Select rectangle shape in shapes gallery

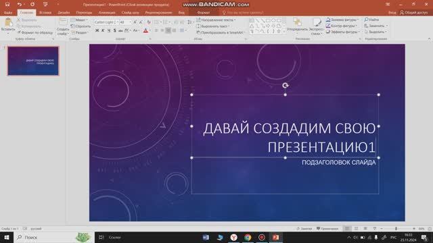pyautogui.click(x=268, y=20)
